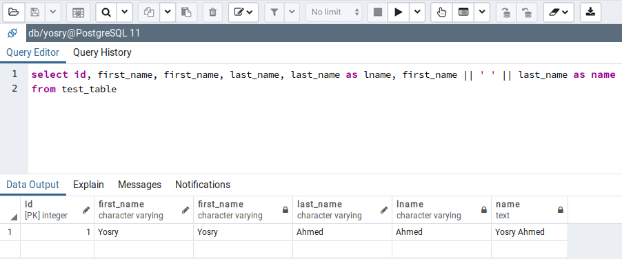Click the Save File floppy icon

[x=35, y=12]
